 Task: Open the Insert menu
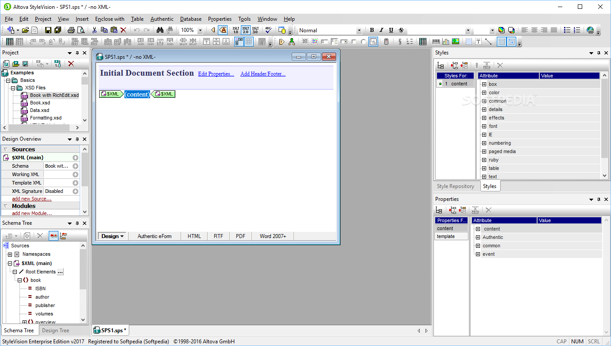tap(82, 19)
